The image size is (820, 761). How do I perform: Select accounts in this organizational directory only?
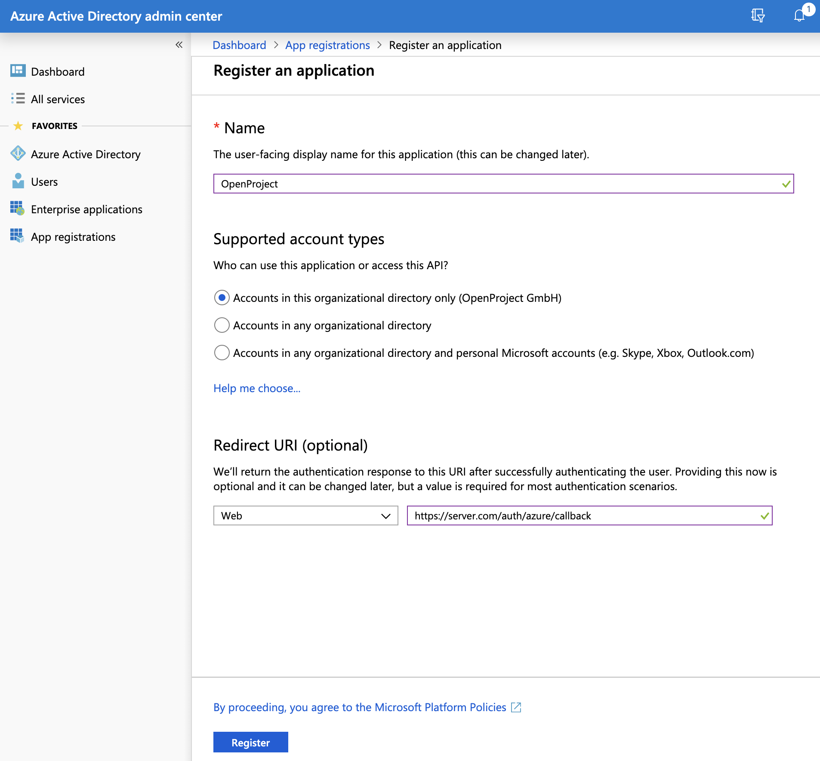click(x=221, y=298)
